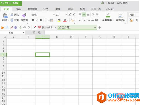Toggle Bold formatting
The image size is (142, 105).
[x=33, y=20]
